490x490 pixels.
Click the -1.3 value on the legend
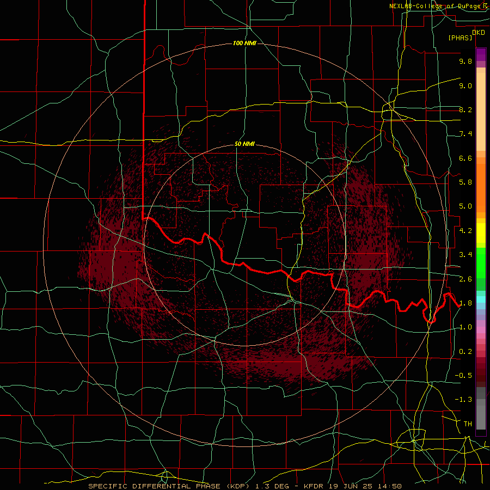click(x=463, y=400)
